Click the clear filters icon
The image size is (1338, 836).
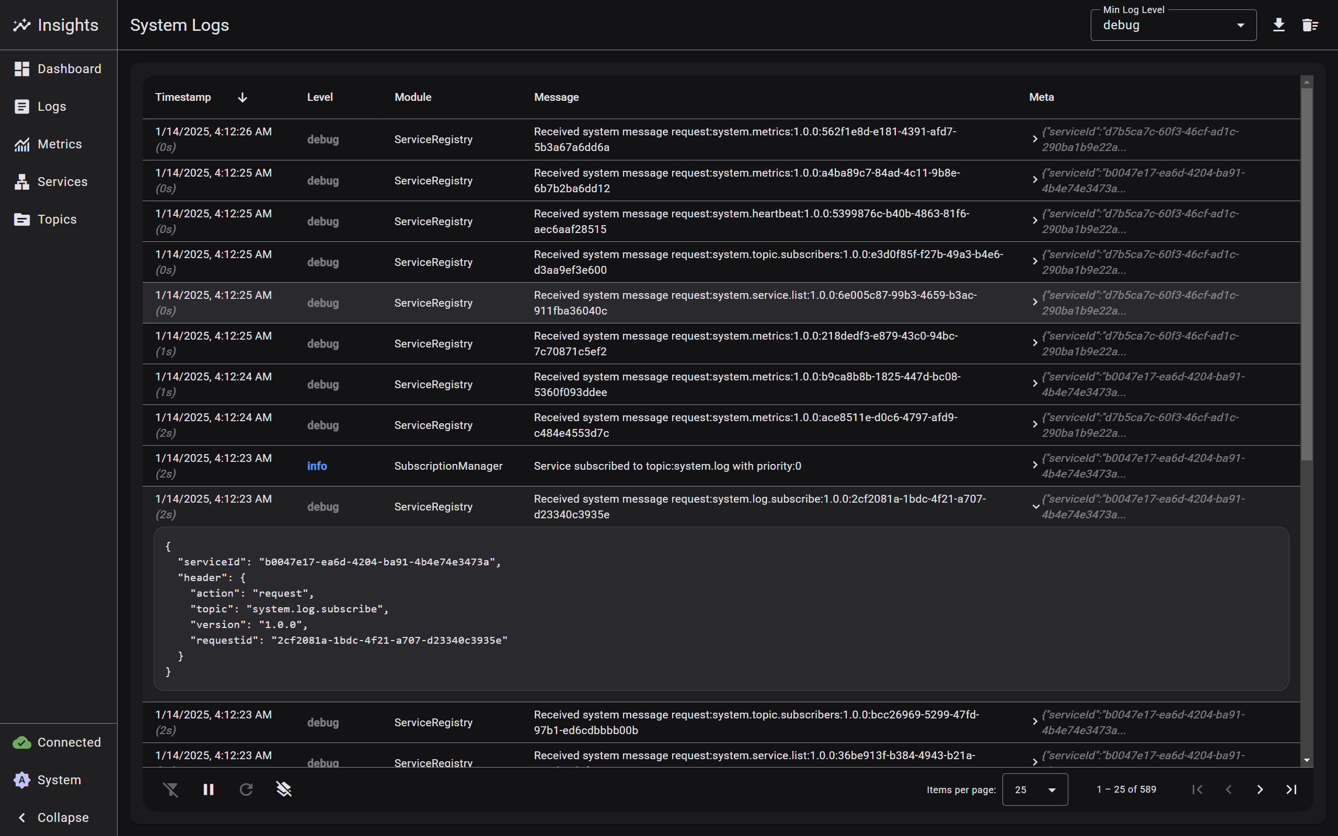(171, 789)
